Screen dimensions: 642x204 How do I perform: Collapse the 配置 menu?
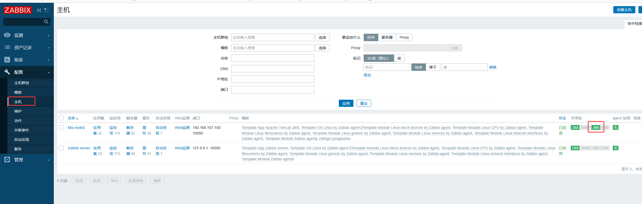pos(27,72)
